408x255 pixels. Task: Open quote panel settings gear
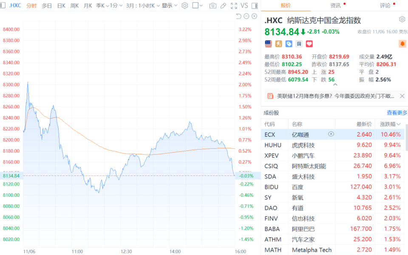[402, 19]
